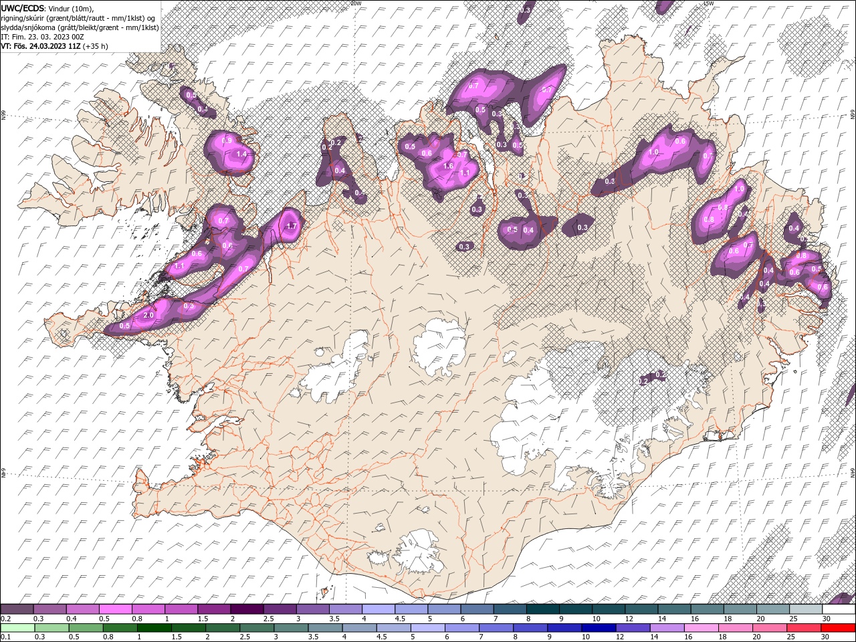The image size is (856, 642).
Task: Click the upper-row legend swatch starting at 3.5
Action: (x=345, y=609)
